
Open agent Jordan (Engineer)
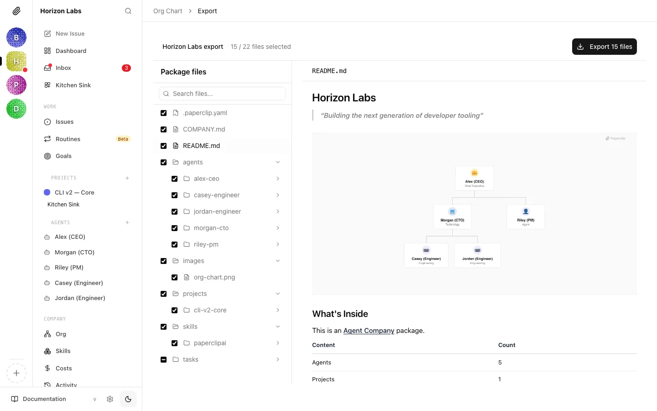click(88, 298)
